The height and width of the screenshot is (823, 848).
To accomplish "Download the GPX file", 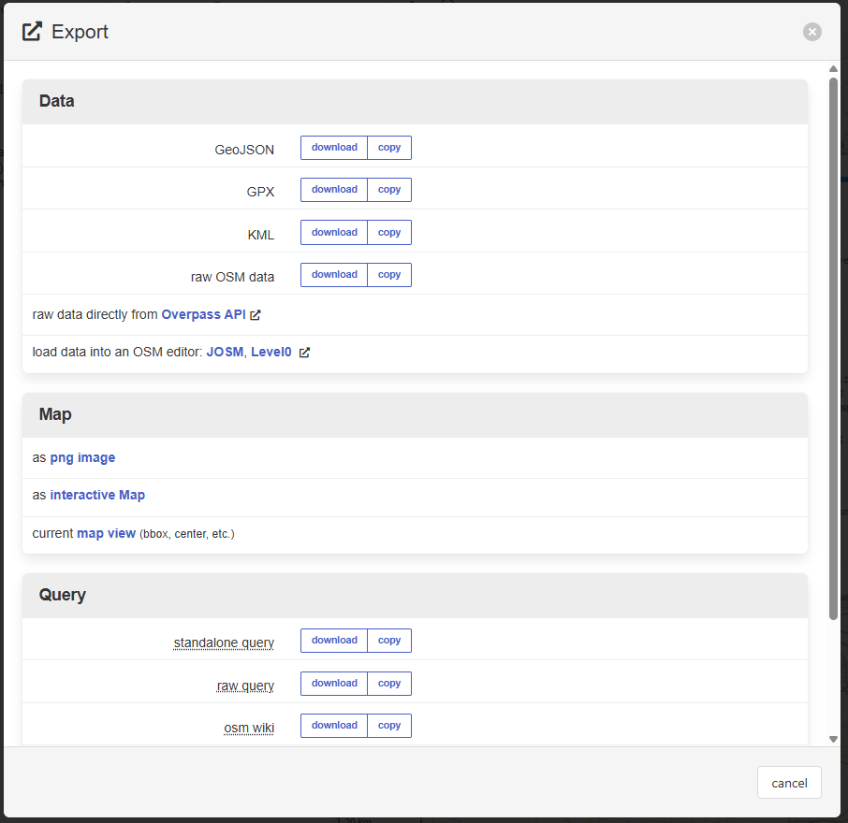I will point(334,190).
